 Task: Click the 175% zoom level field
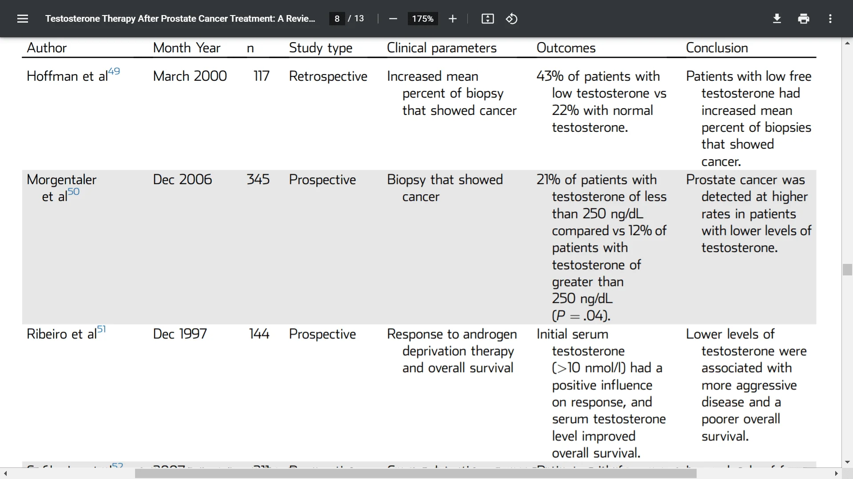coord(423,19)
